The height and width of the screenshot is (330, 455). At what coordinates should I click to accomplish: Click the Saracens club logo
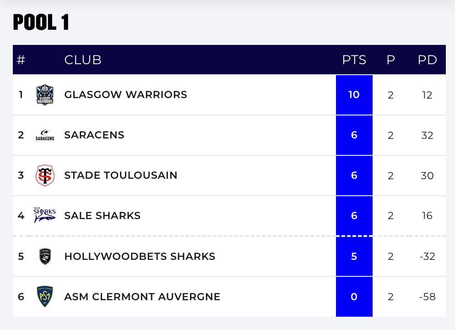point(45,135)
